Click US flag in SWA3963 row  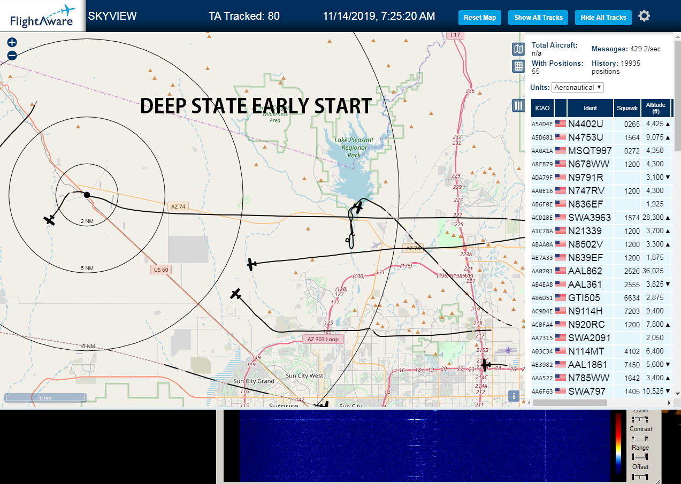(561, 217)
